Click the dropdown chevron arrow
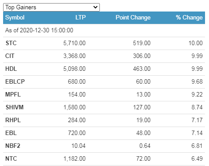Image resolution: width=209 pixels, height=166 pixels. [95, 7]
